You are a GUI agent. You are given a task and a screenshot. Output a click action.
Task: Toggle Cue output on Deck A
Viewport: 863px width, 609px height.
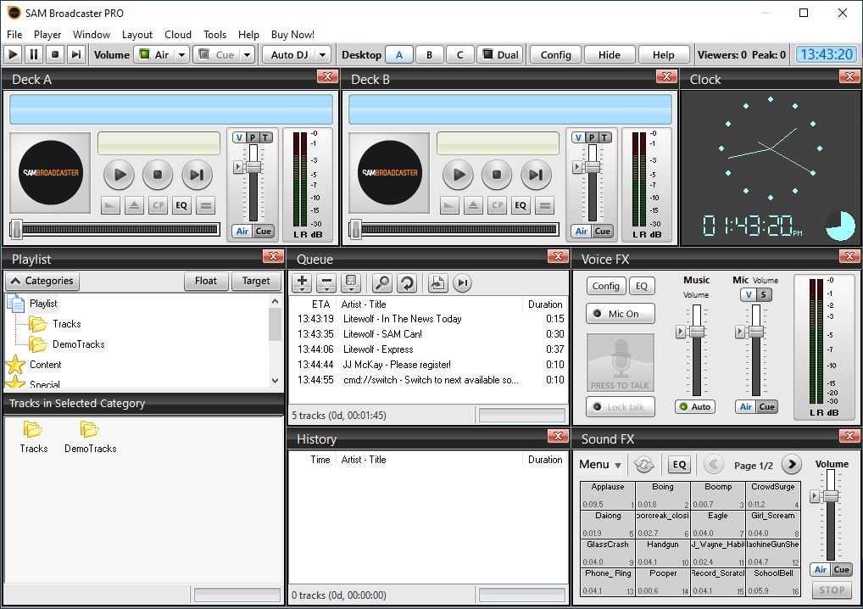click(263, 232)
